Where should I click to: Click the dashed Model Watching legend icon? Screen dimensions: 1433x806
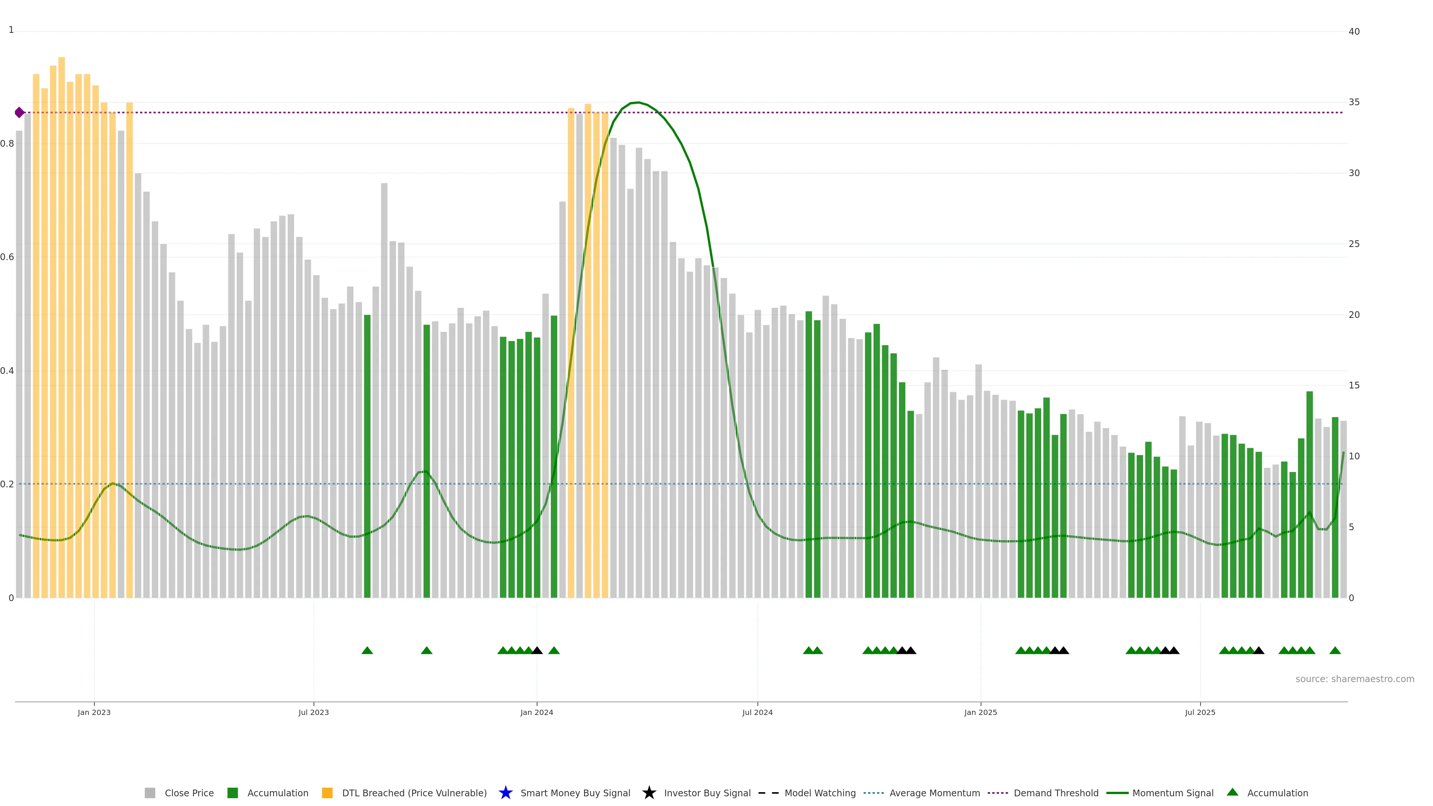coord(768,793)
